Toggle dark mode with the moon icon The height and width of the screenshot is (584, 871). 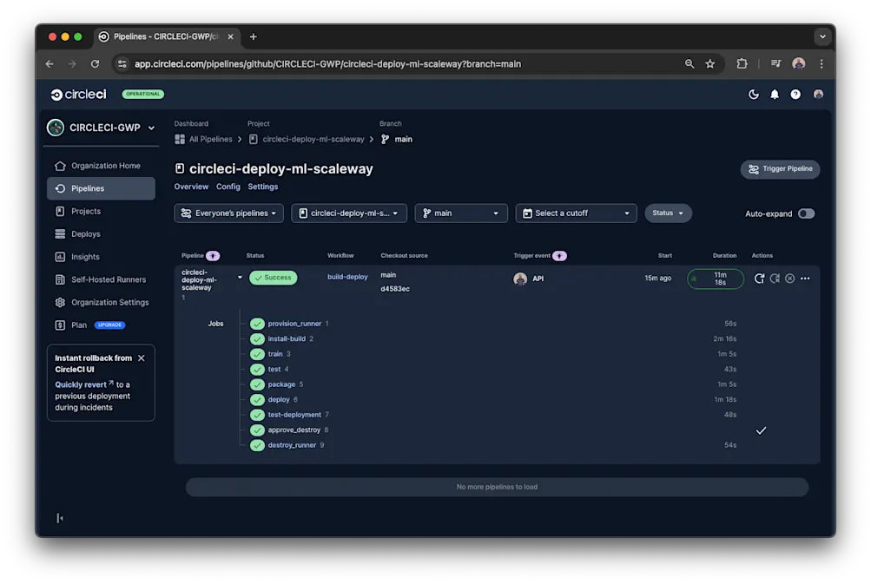point(753,94)
